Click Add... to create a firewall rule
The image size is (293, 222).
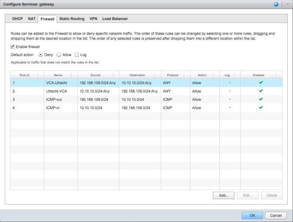(224, 195)
